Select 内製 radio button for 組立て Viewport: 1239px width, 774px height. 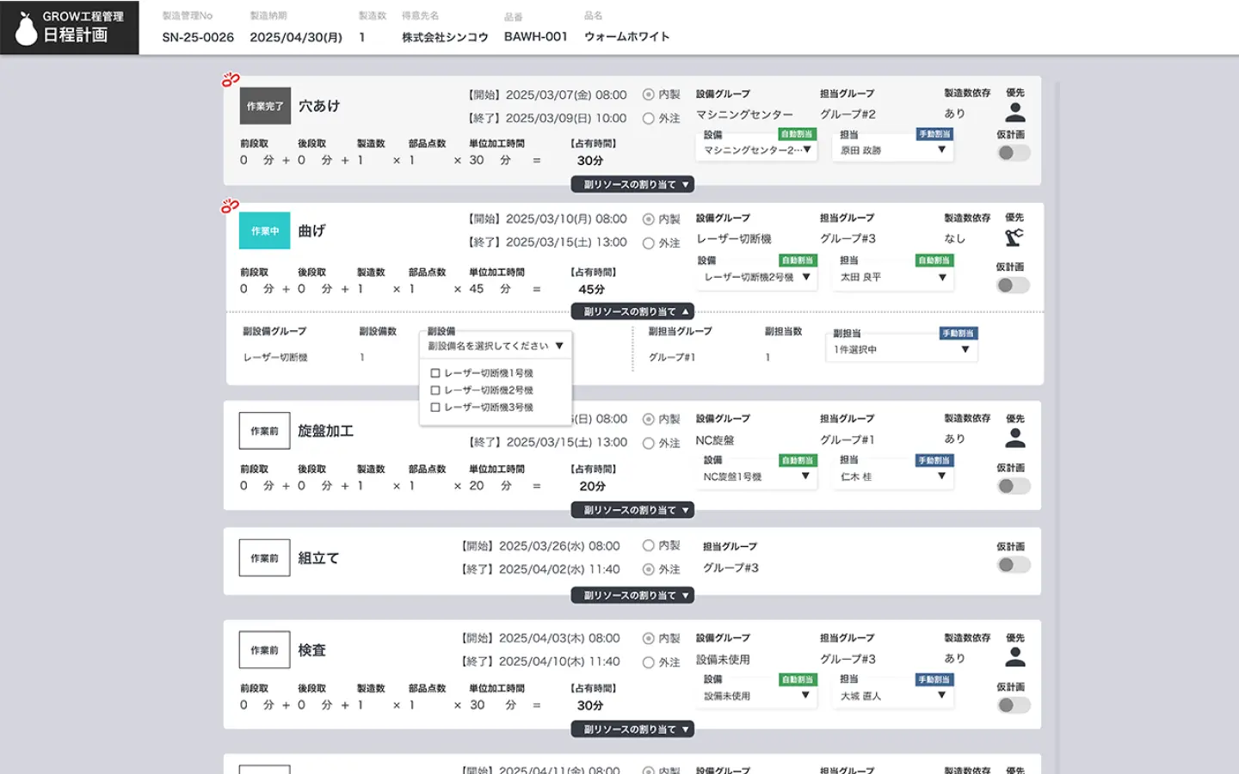pos(649,545)
